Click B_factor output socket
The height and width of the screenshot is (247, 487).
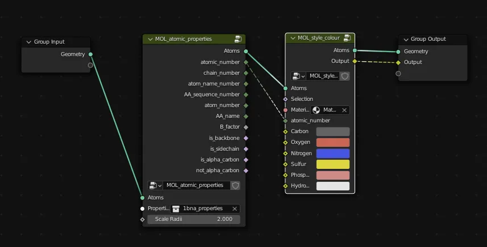click(x=245, y=127)
